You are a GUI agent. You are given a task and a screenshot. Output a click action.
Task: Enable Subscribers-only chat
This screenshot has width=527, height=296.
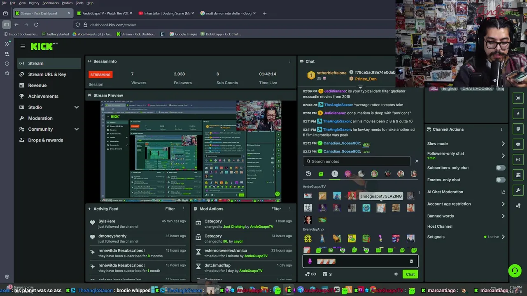tap(500, 168)
